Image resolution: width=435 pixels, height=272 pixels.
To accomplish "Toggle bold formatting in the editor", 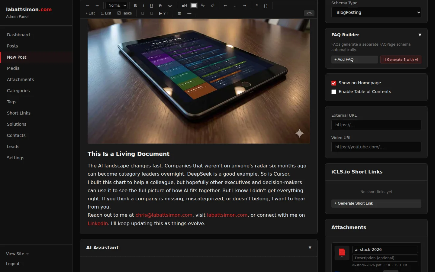I will tap(135, 6).
